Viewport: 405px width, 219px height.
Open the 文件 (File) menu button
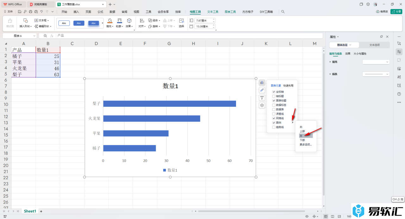[8, 12]
